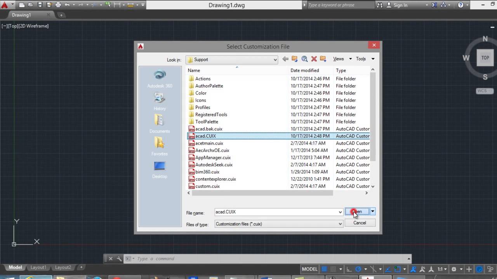
Task: Select Favorites in places sidebar
Action: (x=160, y=146)
